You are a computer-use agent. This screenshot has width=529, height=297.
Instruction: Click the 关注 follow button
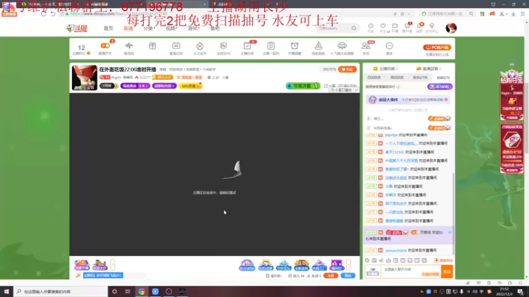pyautogui.click(x=347, y=69)
